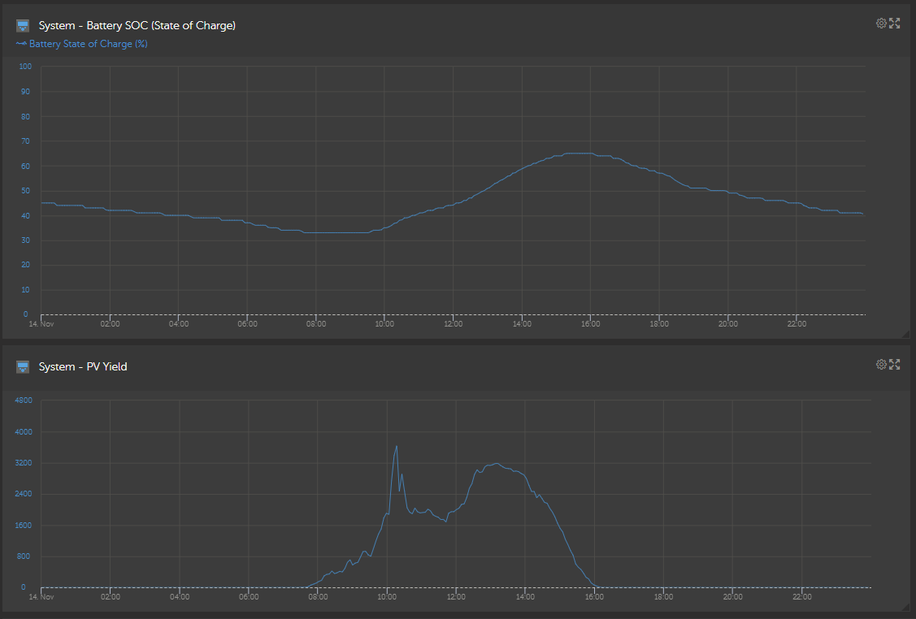Viewport: 916px width, 619px height.
Task: Click SOC line at 22:00 gridline
Action: click(797, 202)
